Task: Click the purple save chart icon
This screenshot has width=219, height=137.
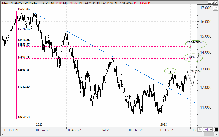Action: tap(206, 130)
